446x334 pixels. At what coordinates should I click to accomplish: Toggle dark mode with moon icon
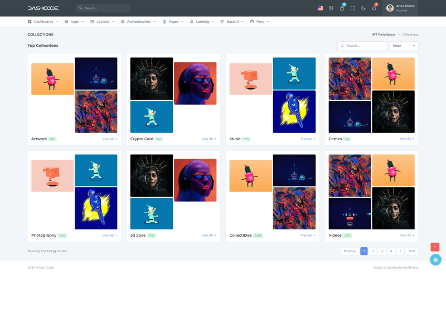pyautogui.click(x=363, y=8)
